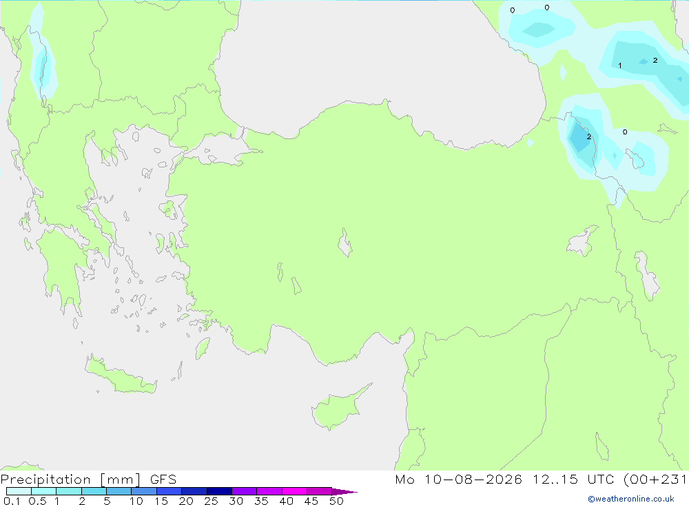Click the 30–35 mm violet legend swatch
Image resolution: width=689 pixels, height=505 pixels.
pos(245,491)
